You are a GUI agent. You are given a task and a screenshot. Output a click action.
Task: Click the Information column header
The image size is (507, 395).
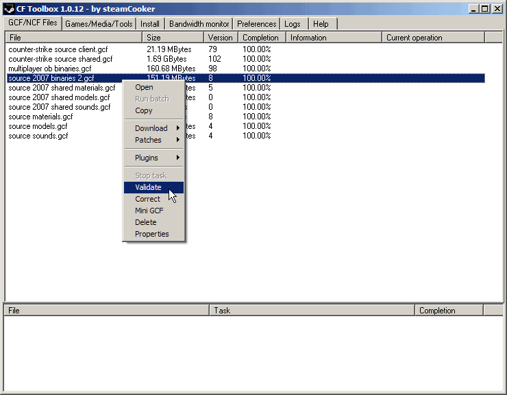334,38
